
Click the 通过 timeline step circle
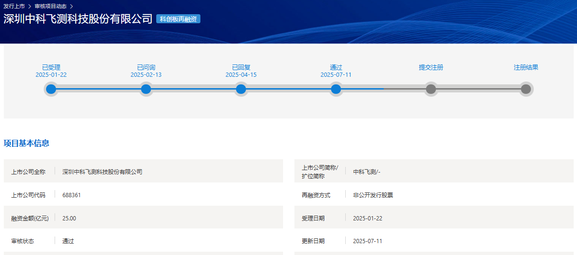[x=336, y=89]
